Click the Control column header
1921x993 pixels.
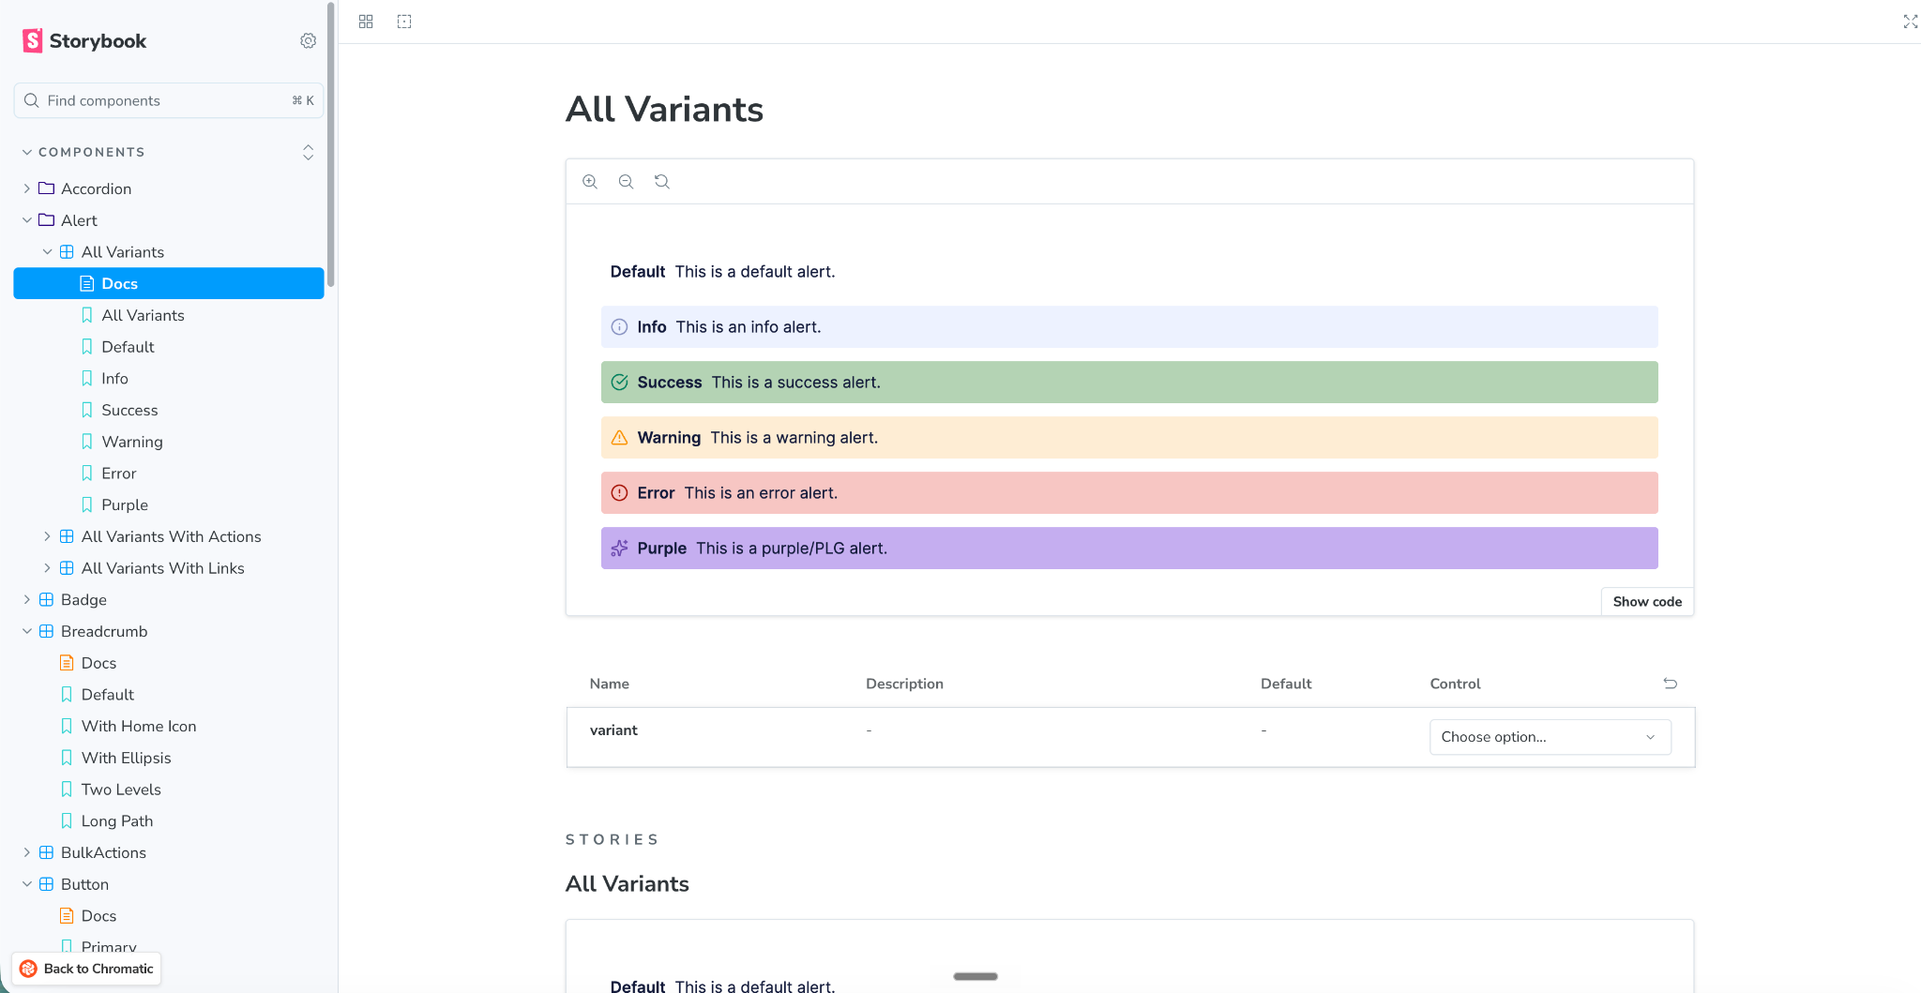1455,684
